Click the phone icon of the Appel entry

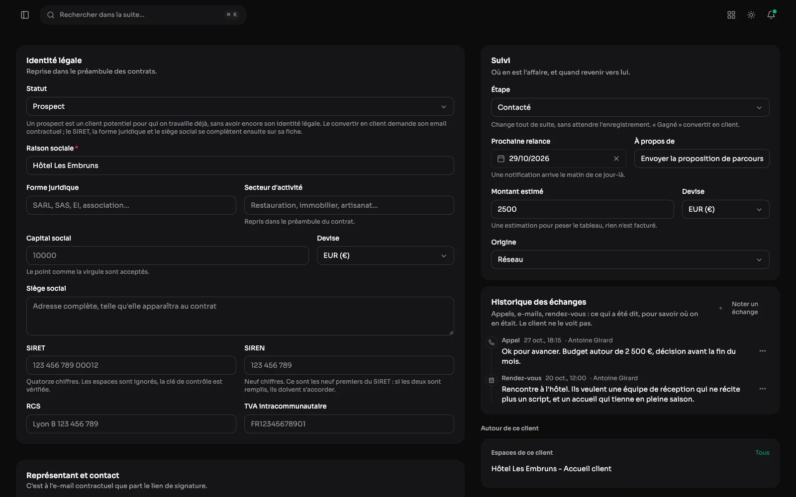tap(492, 342)
